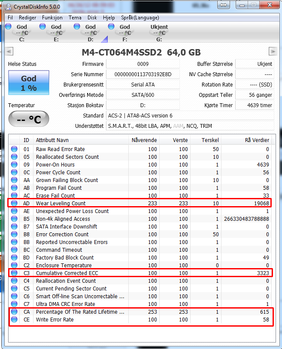The image size is (282, 349).
Task: Click status icon for Smart Off-line Scan Uncorrectable
Action: coord(14,296)
